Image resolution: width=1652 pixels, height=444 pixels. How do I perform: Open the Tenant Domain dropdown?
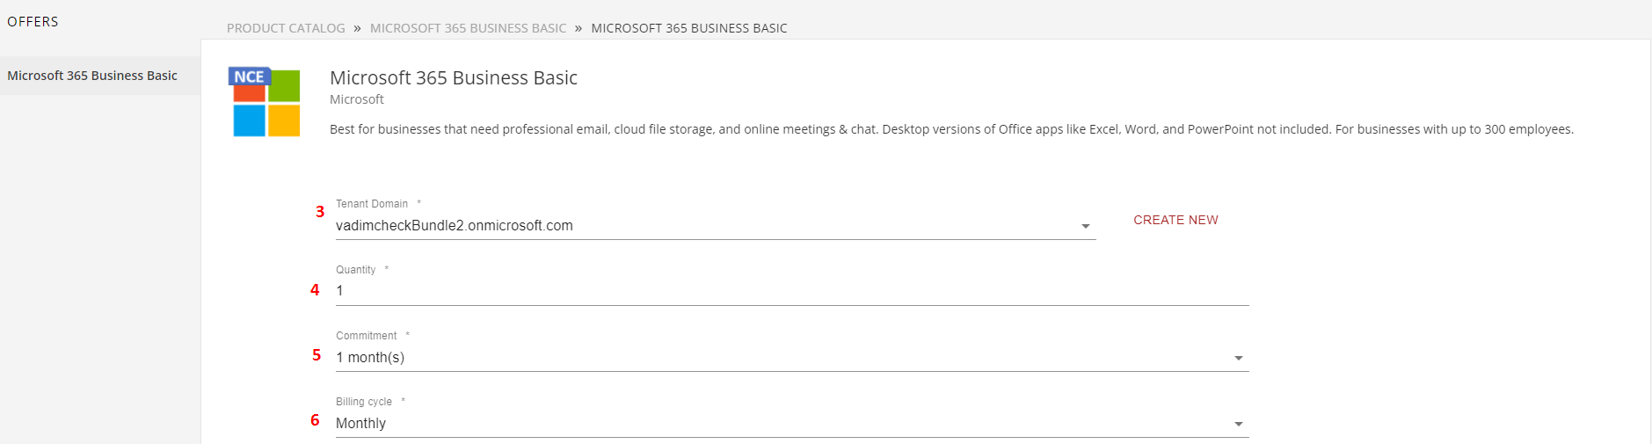(x=716, y=226)
